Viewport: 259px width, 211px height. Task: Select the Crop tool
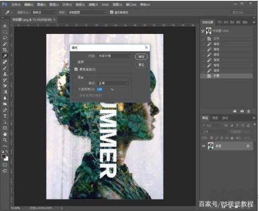coord(5,50)
